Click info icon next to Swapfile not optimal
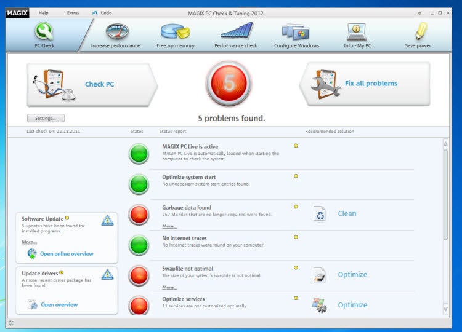This screenshot has height=332, width=462. coord(296,267)
